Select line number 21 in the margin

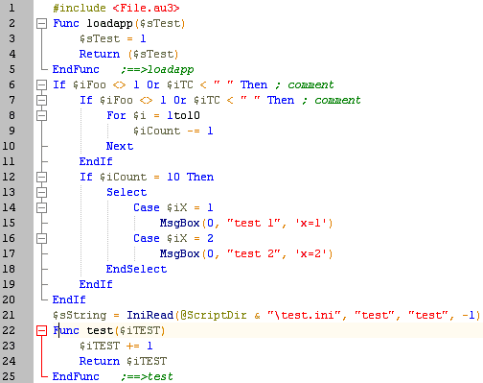coord(9,315)
